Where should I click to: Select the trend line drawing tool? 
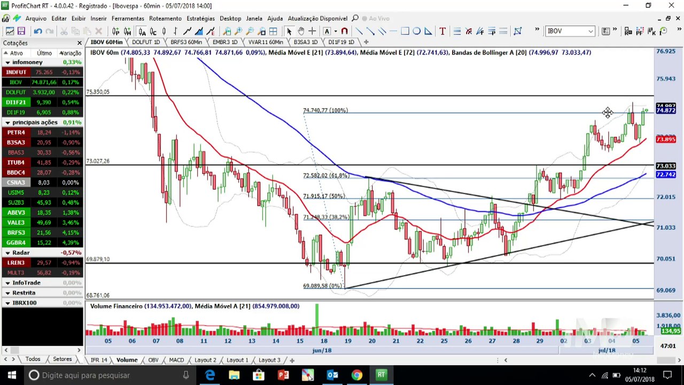pos(359,32)
